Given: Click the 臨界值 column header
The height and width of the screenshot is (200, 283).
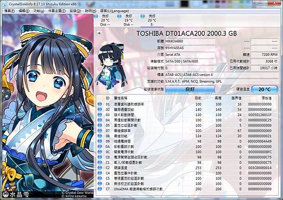Looking at the screenshot, I should [236, 98].
